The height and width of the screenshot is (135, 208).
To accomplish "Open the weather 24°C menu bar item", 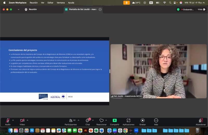I will [x=136, y=3].
